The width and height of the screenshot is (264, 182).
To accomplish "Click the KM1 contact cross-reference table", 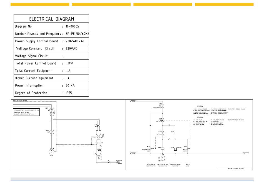I will click(x=161, y=159).
